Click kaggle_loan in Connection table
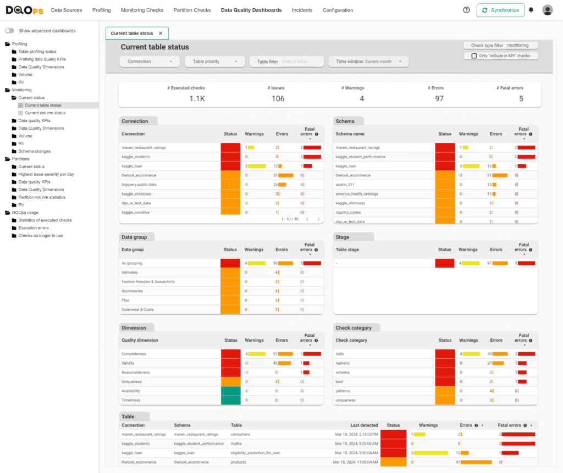This screenshot has height=473, width=563. pyautogui.click(x=132, y=166)
